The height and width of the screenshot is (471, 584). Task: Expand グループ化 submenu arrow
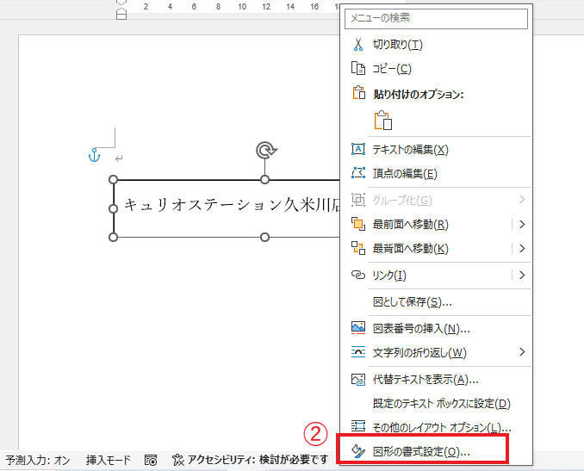(x=522, y=200)
